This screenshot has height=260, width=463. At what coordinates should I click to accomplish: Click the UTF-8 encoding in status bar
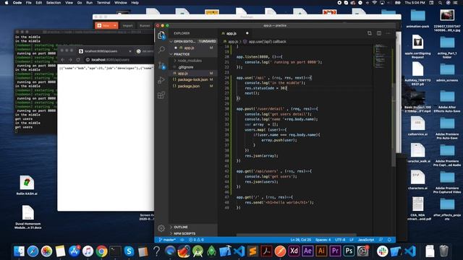point(340,240)
